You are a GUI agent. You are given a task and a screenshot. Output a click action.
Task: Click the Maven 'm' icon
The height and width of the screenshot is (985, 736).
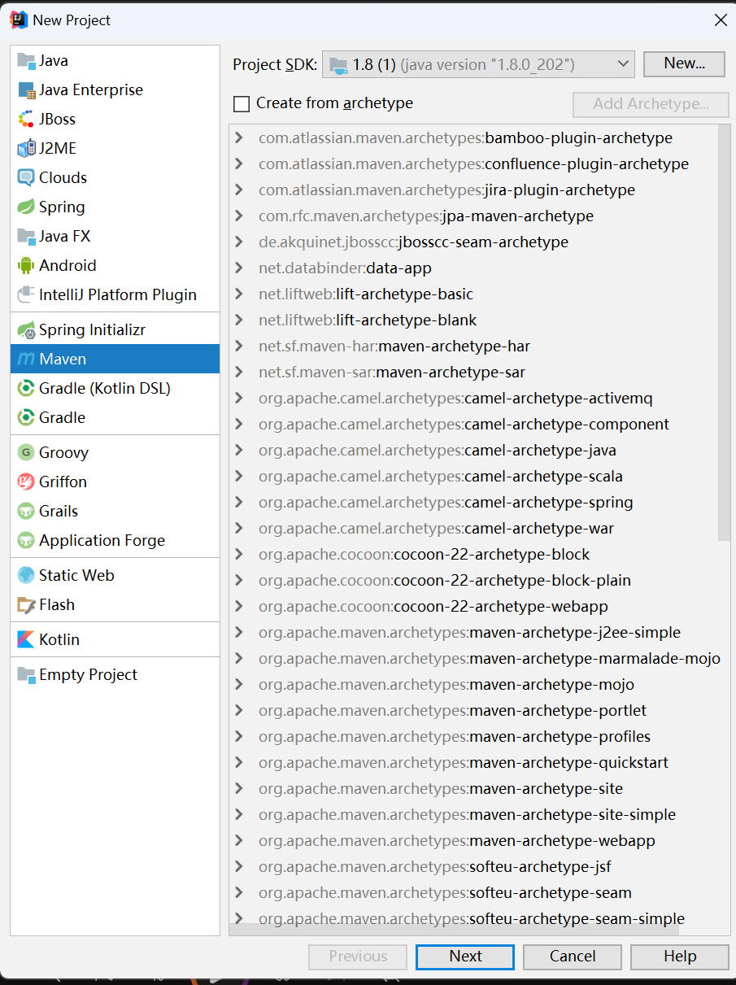coord(26,360)
